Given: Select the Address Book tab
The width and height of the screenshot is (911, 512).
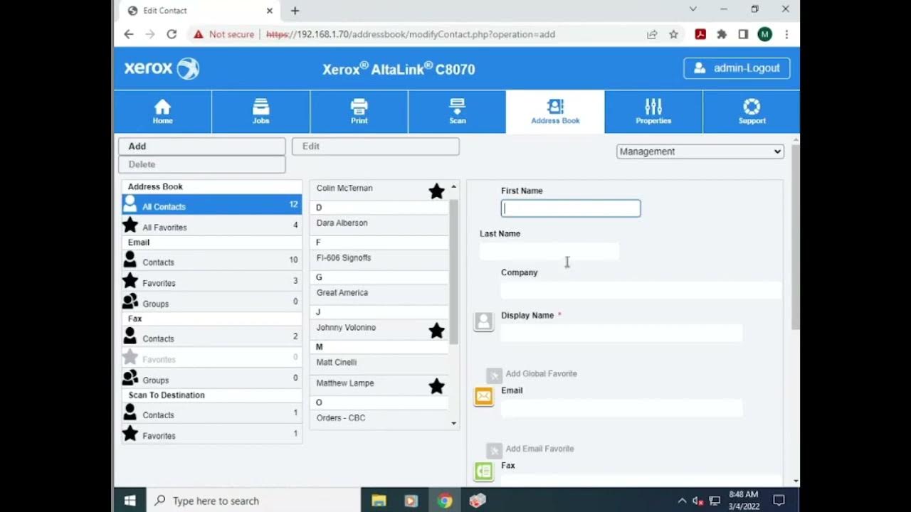Looking at the screenshot, I should [x=555, y=112].
